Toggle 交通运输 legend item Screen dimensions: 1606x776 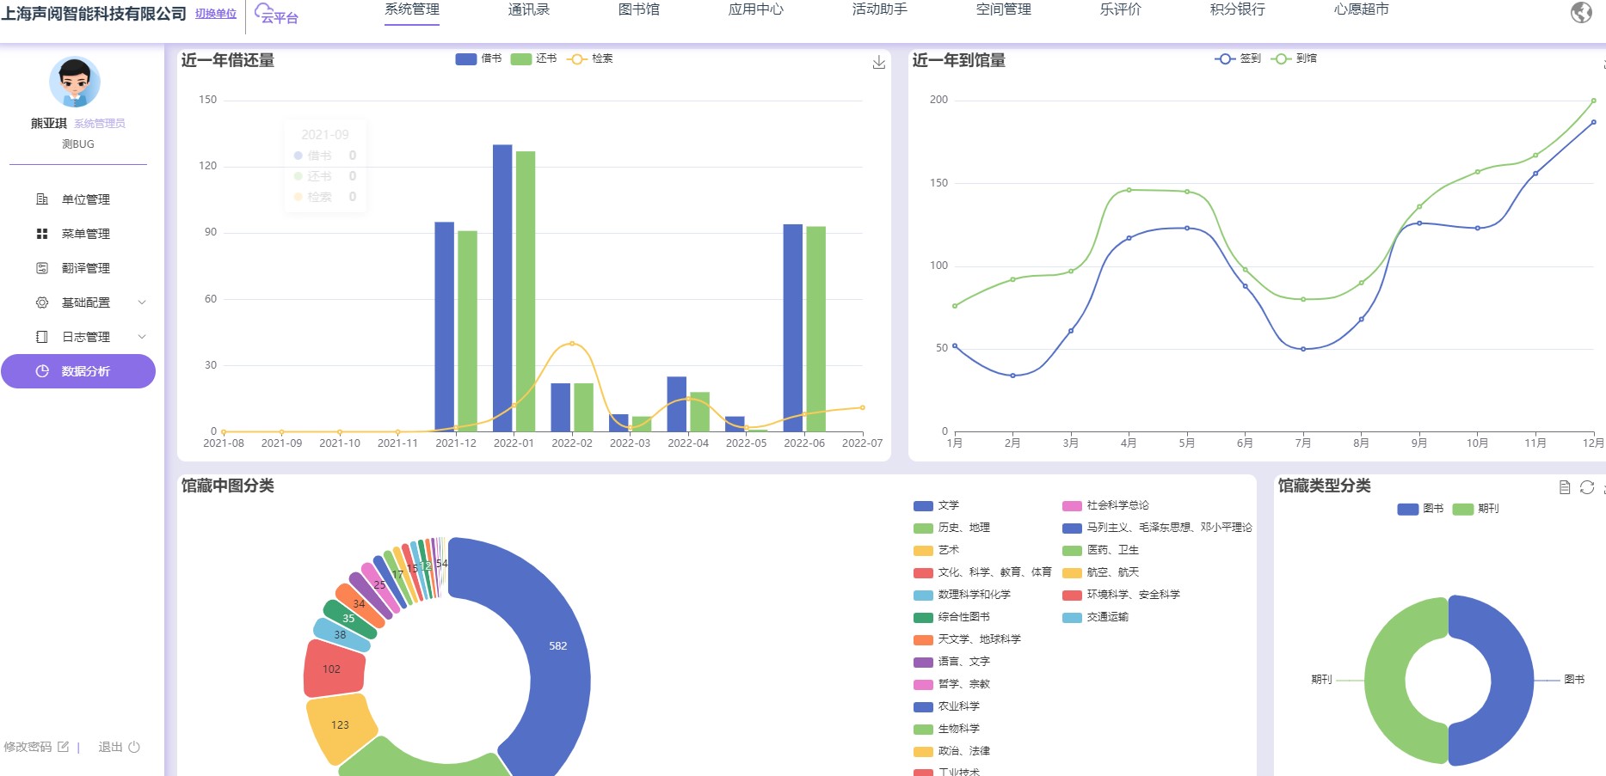(x=1095, y=617)
